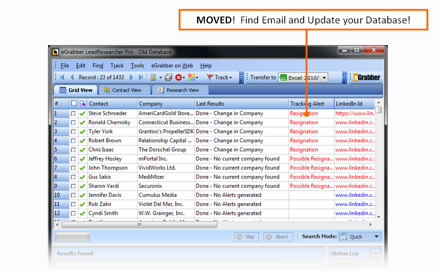Expand toolbar overflow options beside Excel dropdown
Screen dimensions: 439x271
pos(344,77)
